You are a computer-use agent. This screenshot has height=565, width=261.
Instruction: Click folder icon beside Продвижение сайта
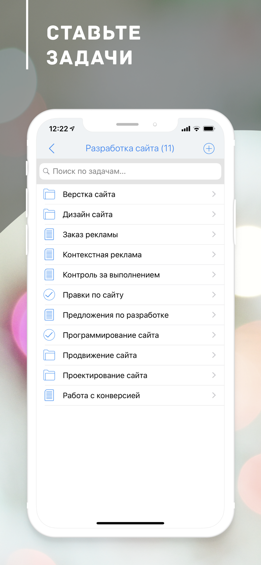point(49,355)
